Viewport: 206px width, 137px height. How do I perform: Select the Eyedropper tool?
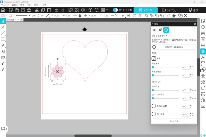pyautogui.click(x=3, y=70)
